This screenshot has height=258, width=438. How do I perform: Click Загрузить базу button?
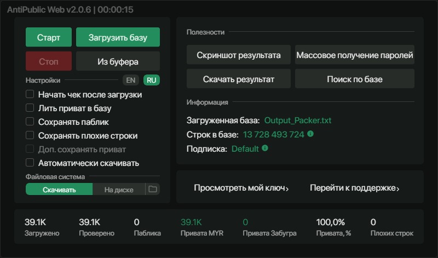click(118, 37)
